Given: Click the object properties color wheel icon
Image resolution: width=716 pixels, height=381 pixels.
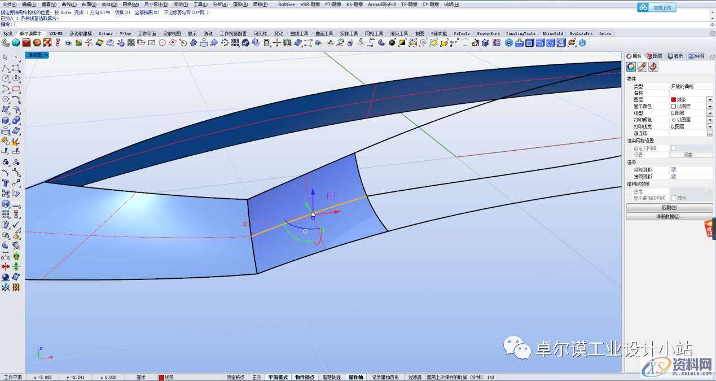Looking at the screenshot, I should coord(631,67).
